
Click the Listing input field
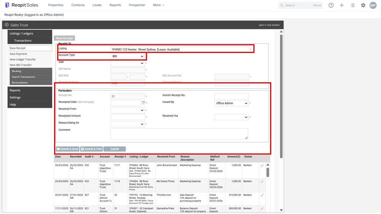179,49
